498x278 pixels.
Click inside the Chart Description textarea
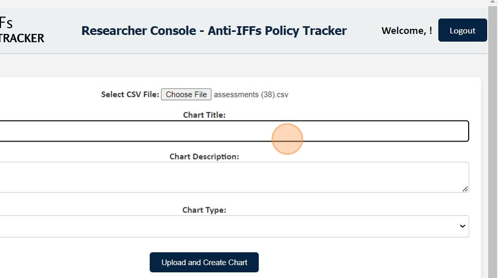(232, 178)
